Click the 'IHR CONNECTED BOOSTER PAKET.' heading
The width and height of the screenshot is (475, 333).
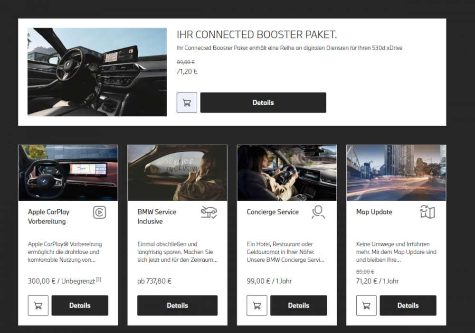[256, 35]
